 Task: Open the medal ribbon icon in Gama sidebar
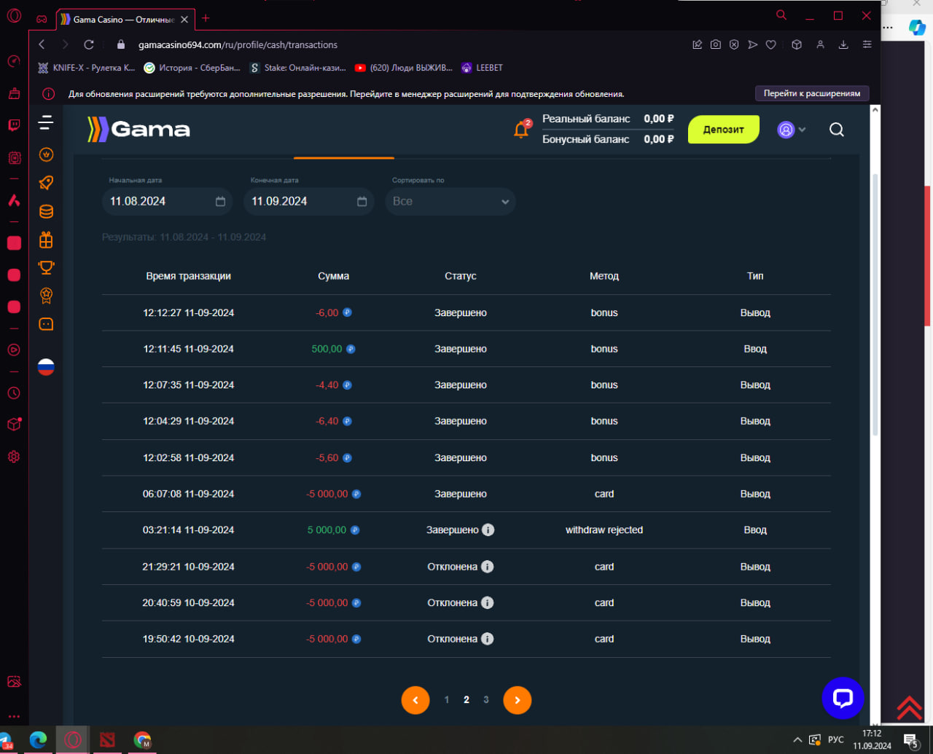coord(46,296)
